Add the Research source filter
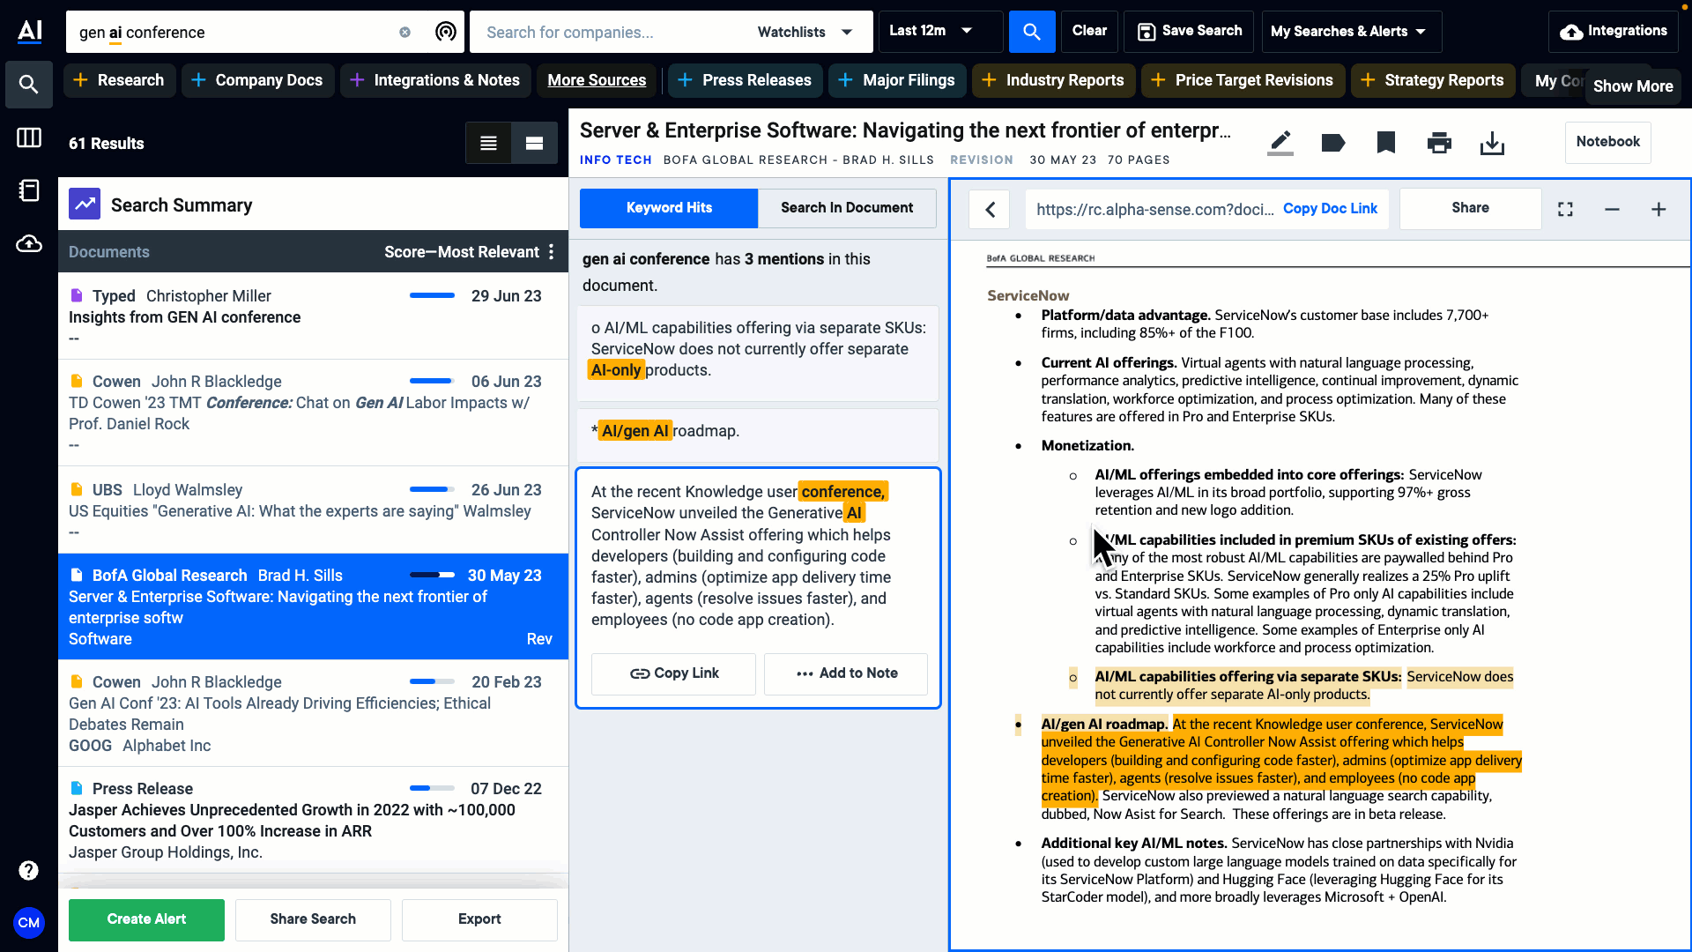The height and width of the screenshot is (952, 1692). pos(119,80)
